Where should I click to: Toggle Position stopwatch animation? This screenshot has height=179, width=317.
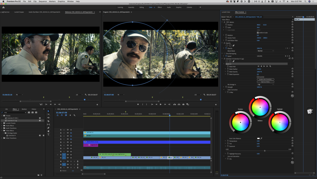(x=226, y=25)
